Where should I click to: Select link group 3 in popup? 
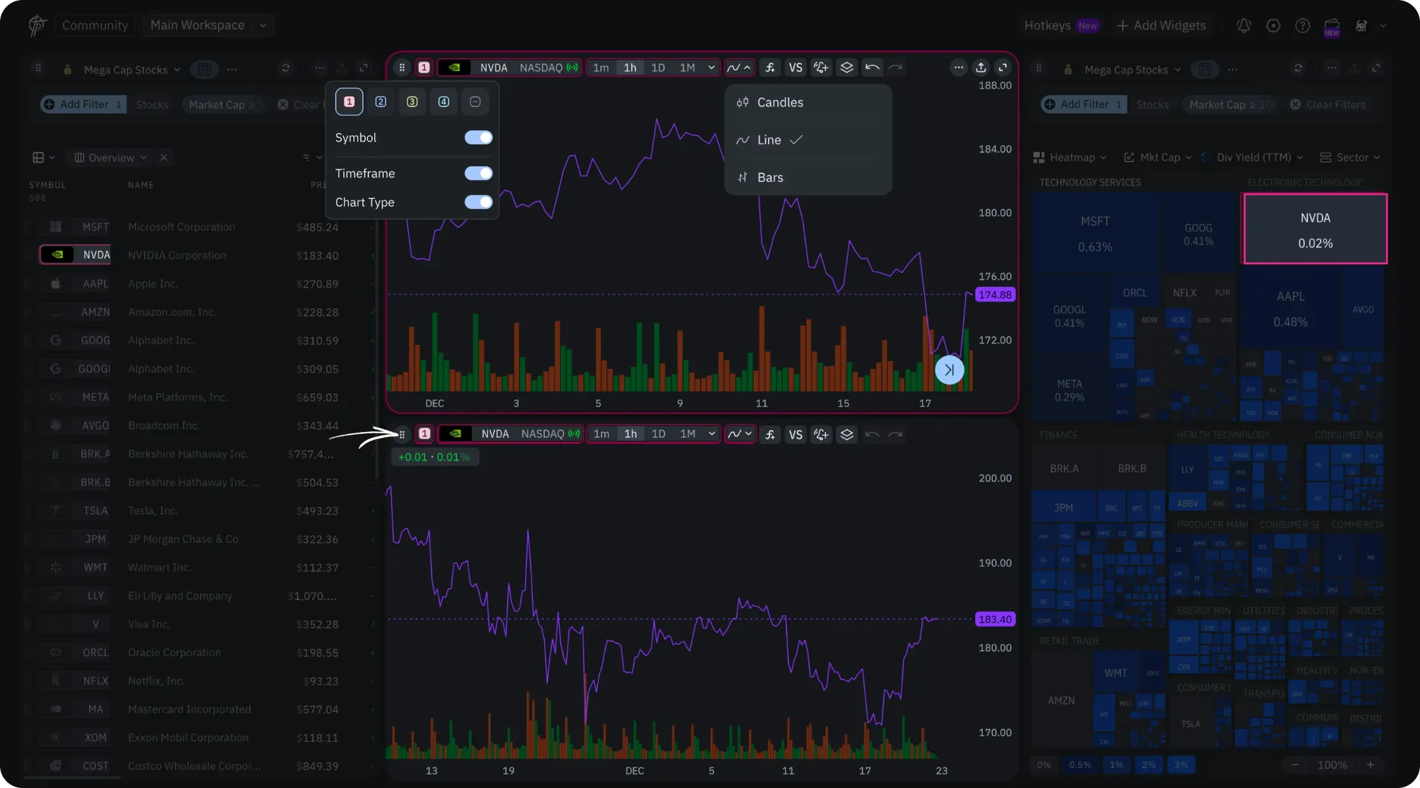[412, 101]
